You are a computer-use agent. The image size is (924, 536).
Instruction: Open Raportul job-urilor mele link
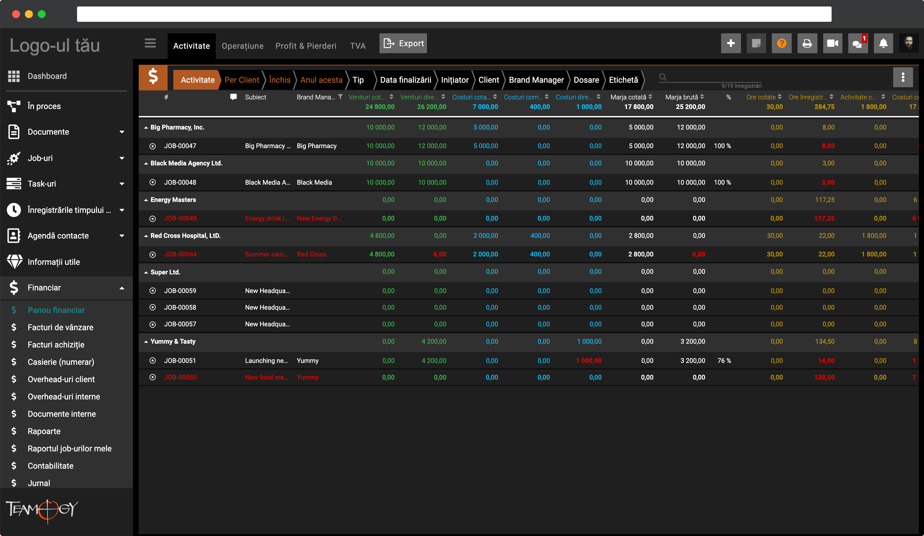pos(70,448)
